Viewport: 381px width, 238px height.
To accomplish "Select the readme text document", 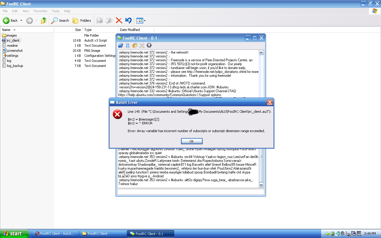I will click(10, 46).
